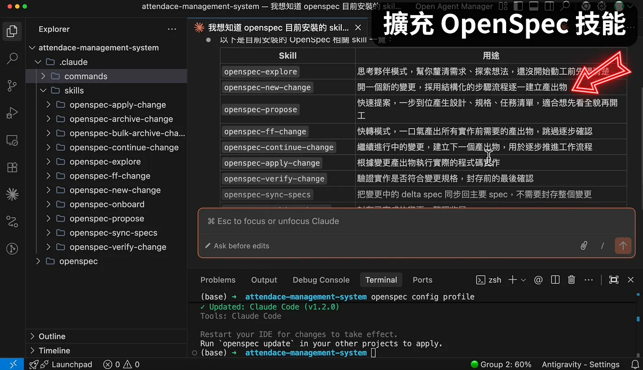Viewport: 643px width, 370px height.
Task: Collapse the skills folder chevron
Action: click(x=43, y=90)
